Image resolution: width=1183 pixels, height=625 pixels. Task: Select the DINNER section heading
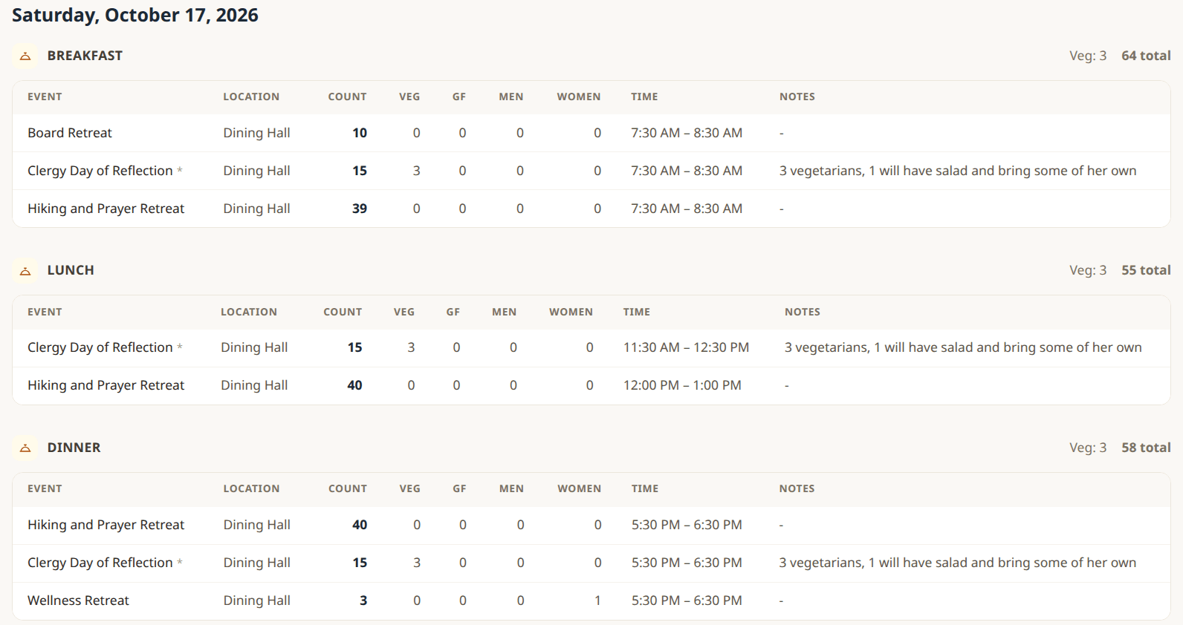pos(74,448)
